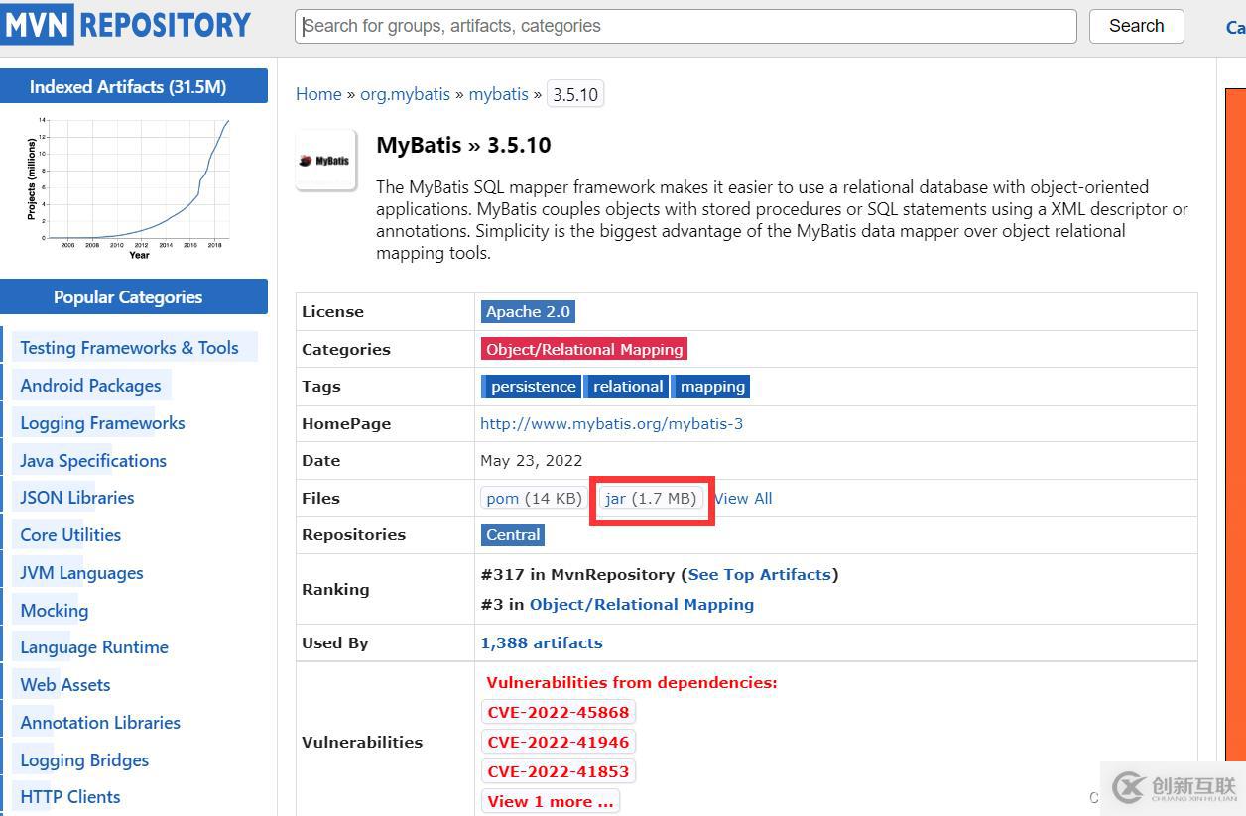Image resolution: width=1246 pixels, height=816 pixels.
Task: Click View All files link
Action: pyautogui.click(x=743, y=499)
